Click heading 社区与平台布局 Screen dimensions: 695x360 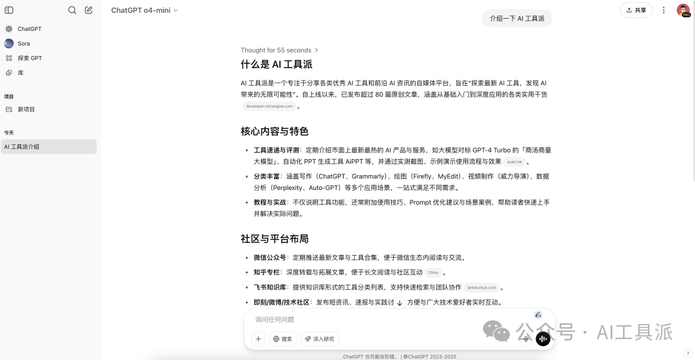pyautogui.click(x=274, y=239)
